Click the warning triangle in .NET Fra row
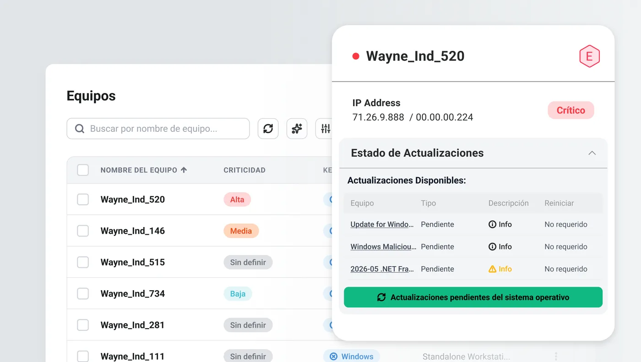 (492, 269)
